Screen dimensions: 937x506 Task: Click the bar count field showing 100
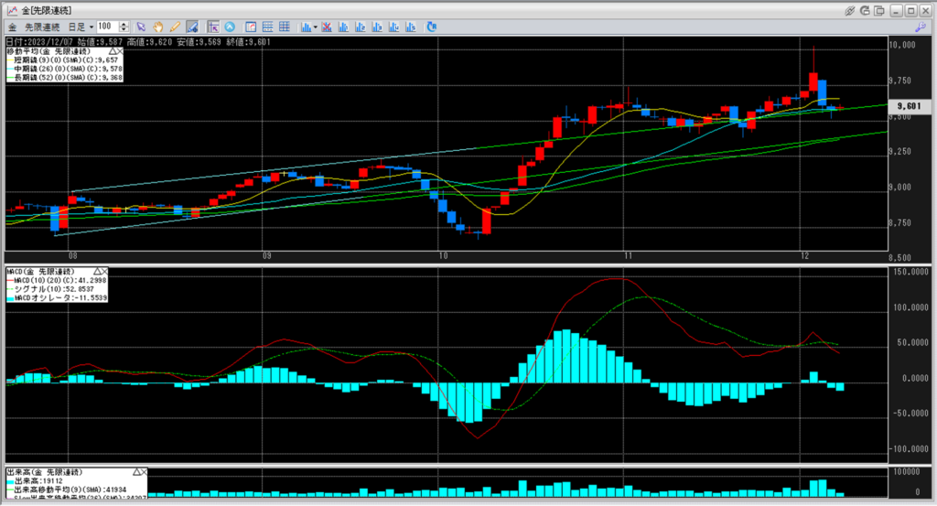108,27
